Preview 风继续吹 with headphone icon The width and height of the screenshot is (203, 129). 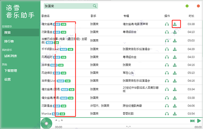pyautogui.click(x=167, y=73)
